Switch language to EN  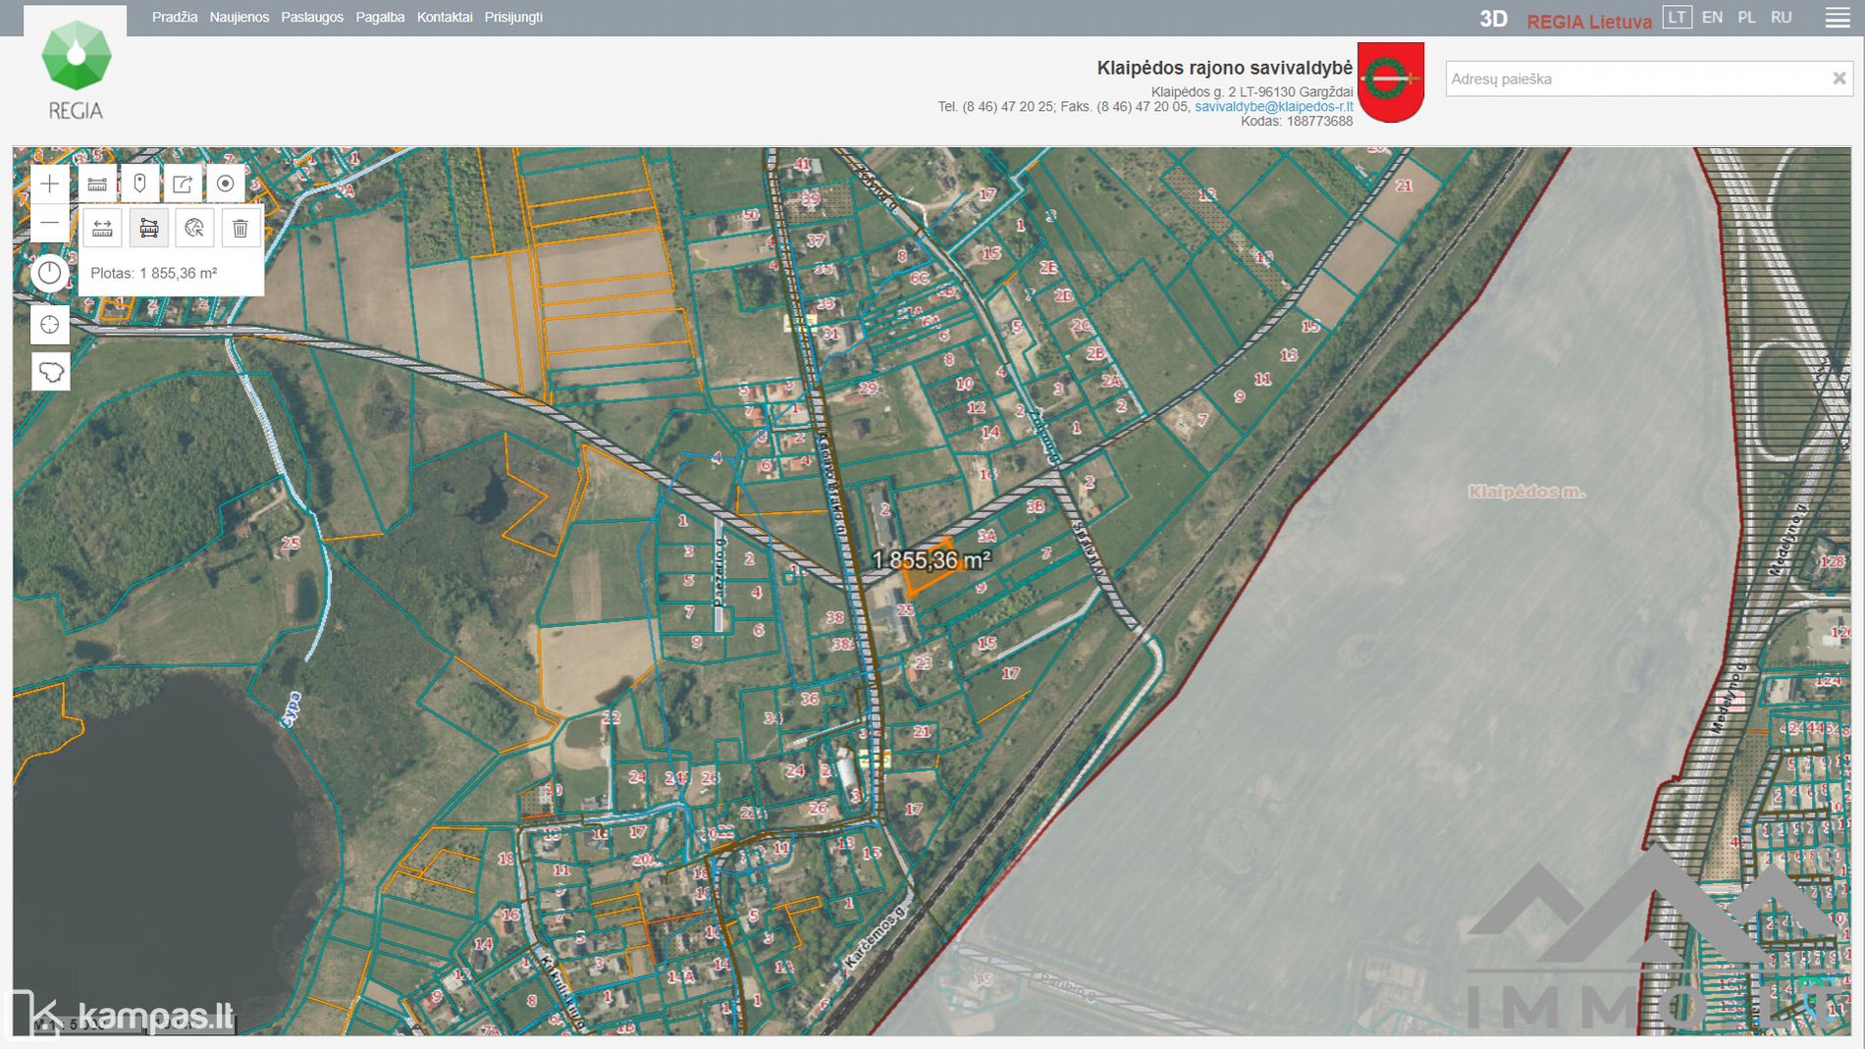point(1712,18)
